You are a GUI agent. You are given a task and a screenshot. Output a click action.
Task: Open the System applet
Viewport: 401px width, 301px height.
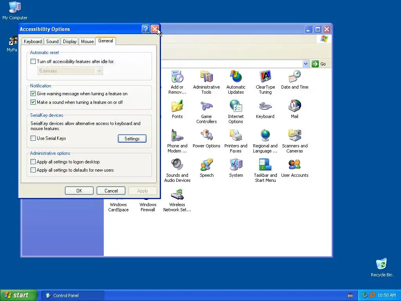click(236, 168)
